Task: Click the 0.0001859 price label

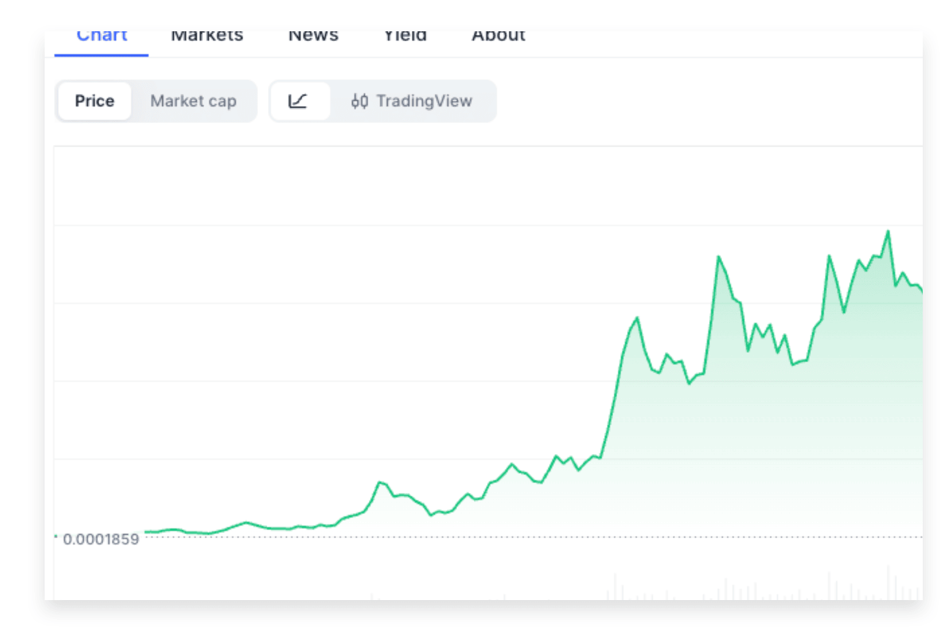Action: (101, 539)
